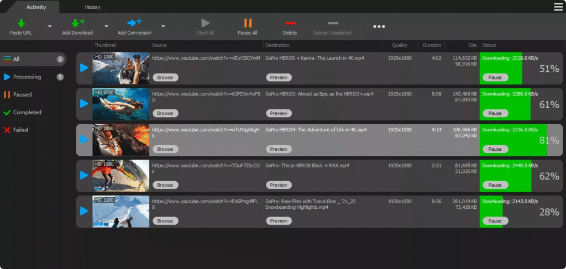566x269 pixels.
Task: Click destination 'GoPro- This is HERO8 Black + MAX.mp4'
Action: pyautogui.click(x=307, y=166)
